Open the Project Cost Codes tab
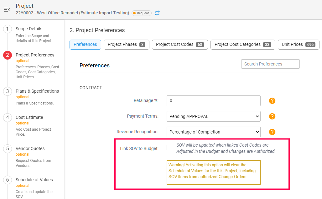Image resolution: width=322 pixels, height=199 pixels. pos(179,45)
